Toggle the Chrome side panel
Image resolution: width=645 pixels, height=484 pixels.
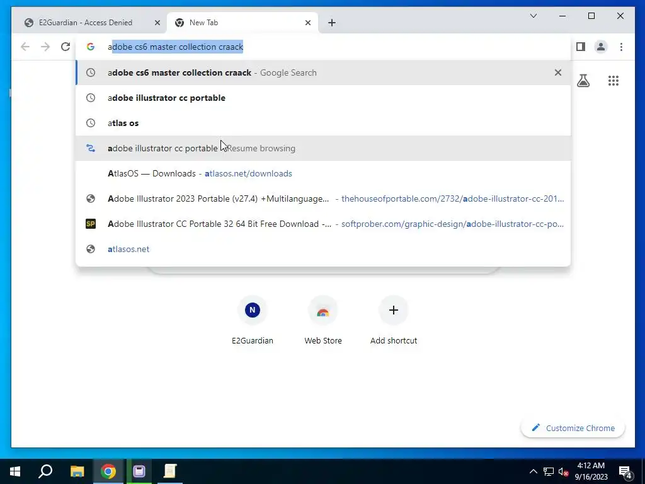click(x=580, y=47)
